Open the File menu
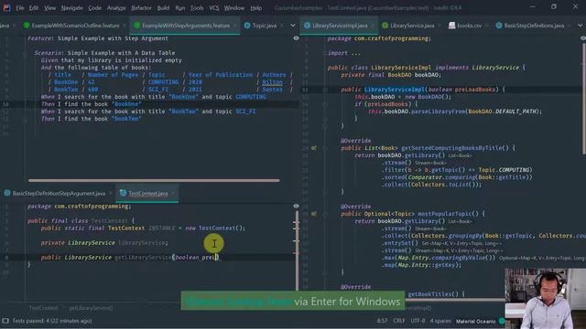 [20, 8]
